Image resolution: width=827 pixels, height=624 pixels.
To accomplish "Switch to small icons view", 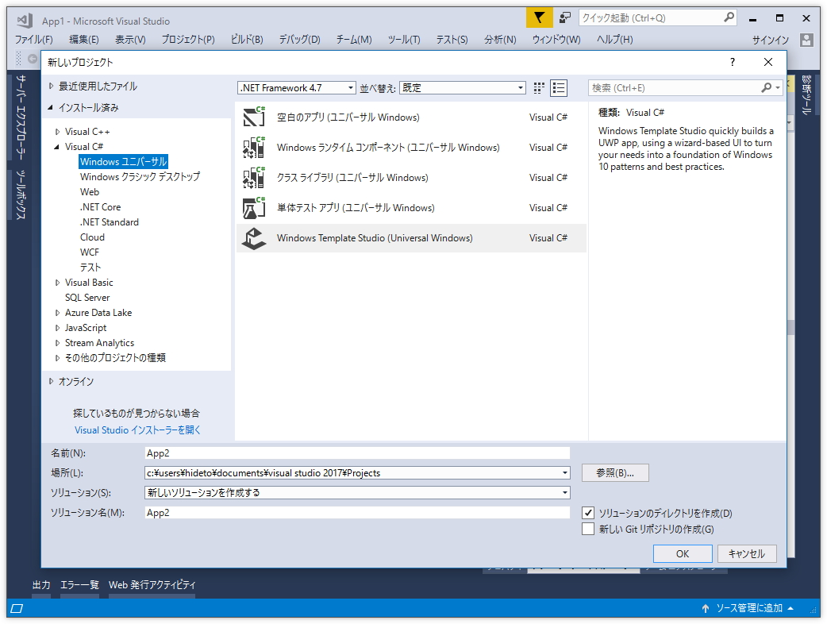I will [538, 88].
